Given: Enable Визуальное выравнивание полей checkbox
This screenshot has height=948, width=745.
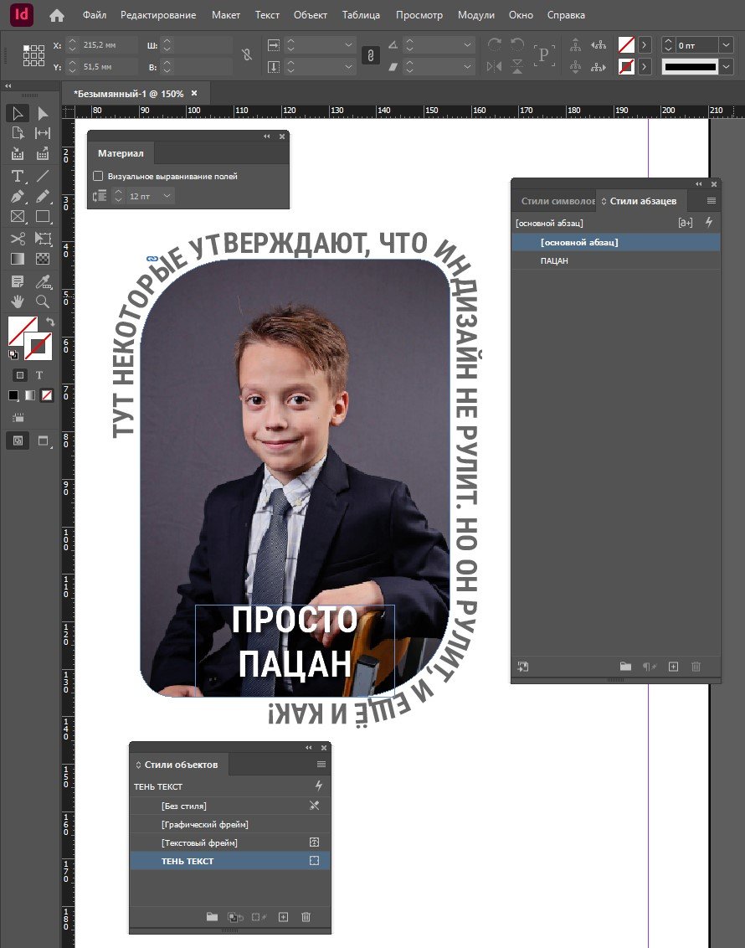Looking at the screenshot, I should pyautogui.click(x=98, y=176).
